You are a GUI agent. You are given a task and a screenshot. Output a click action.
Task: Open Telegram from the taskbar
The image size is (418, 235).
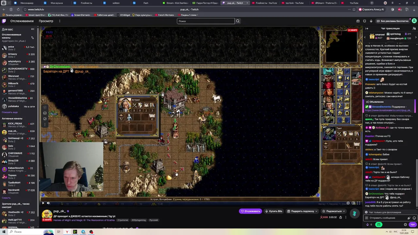[83, 232]
